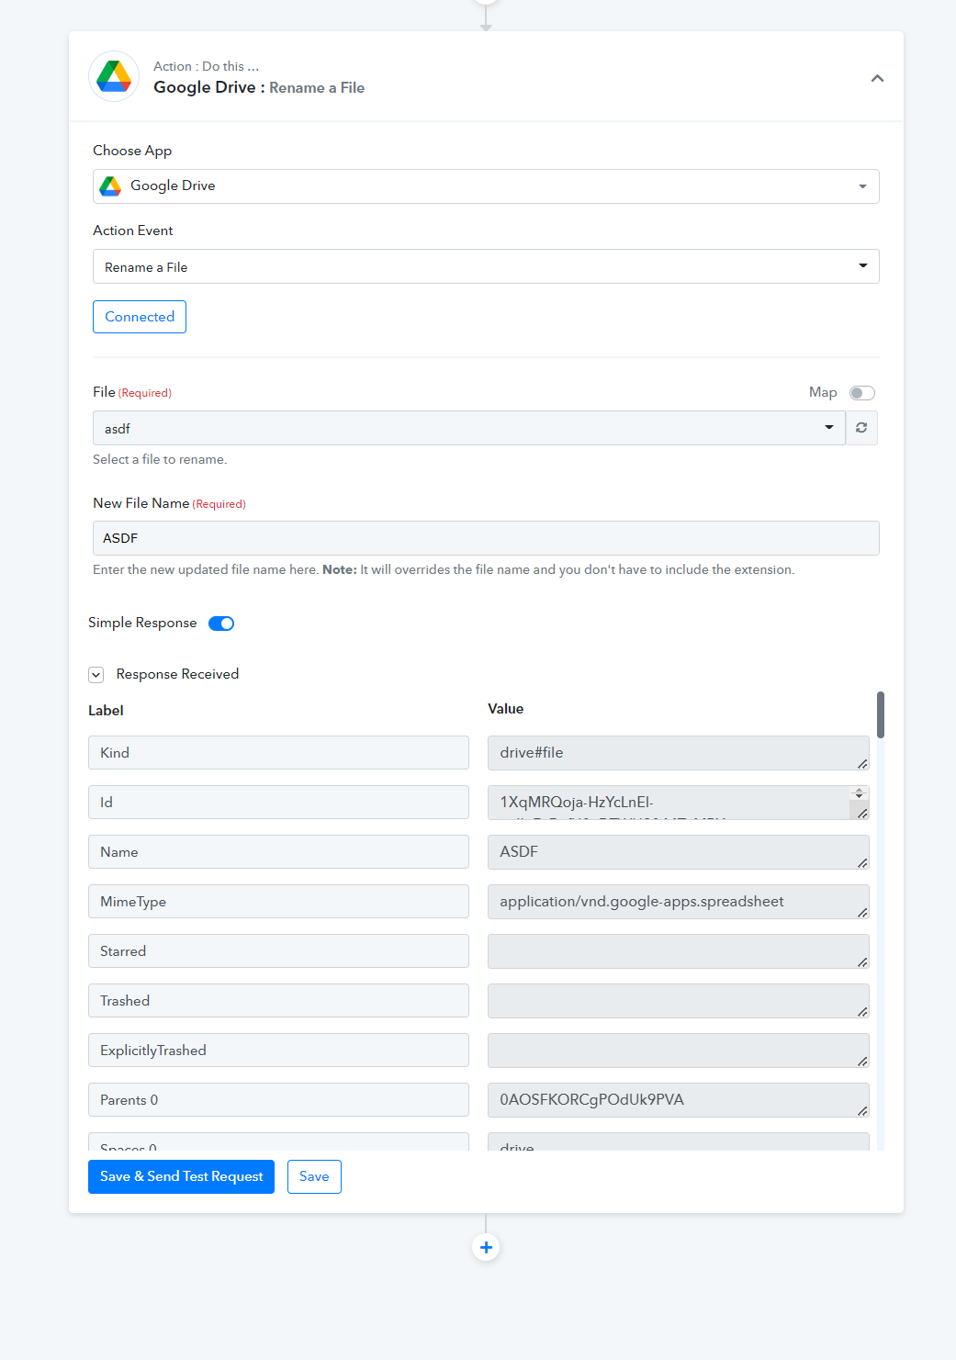This screenshot has height=1360, width=956.
Task: Click the response list scrollbar thumb
Action: tap(881, 714)
